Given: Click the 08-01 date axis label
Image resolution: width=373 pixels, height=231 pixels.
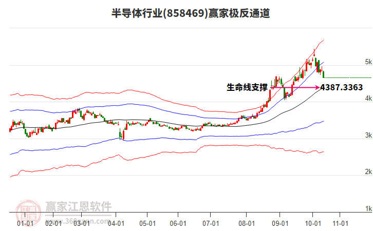Looking at the screenshot, I should point(247,223).
